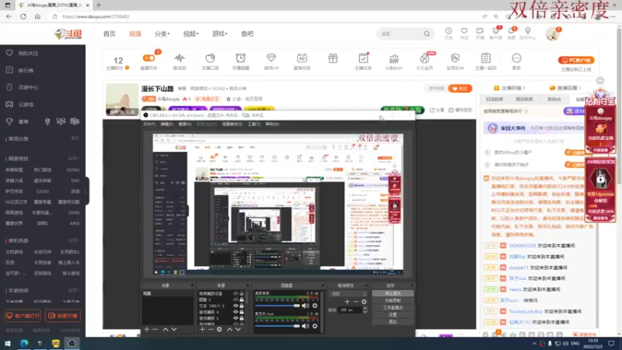The image size is (622, 350).
Task: Toggle the 直播开关 live switch
Action: (149, 58)
